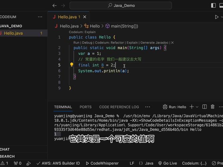Open the Codeium panel more actions menu

[40, 17]
